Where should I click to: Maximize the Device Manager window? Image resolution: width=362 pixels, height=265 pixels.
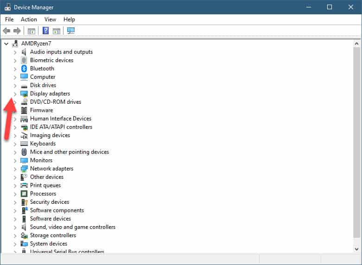tap(330, 7)
